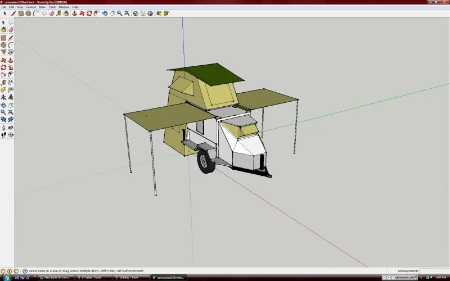Image resolution: width=450 pixels, height=281 pixels.
Task: Open Get Models globe icon in toolbar
Action: (136, 13)
